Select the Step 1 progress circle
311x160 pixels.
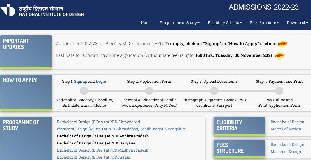(x=84, y=91)
